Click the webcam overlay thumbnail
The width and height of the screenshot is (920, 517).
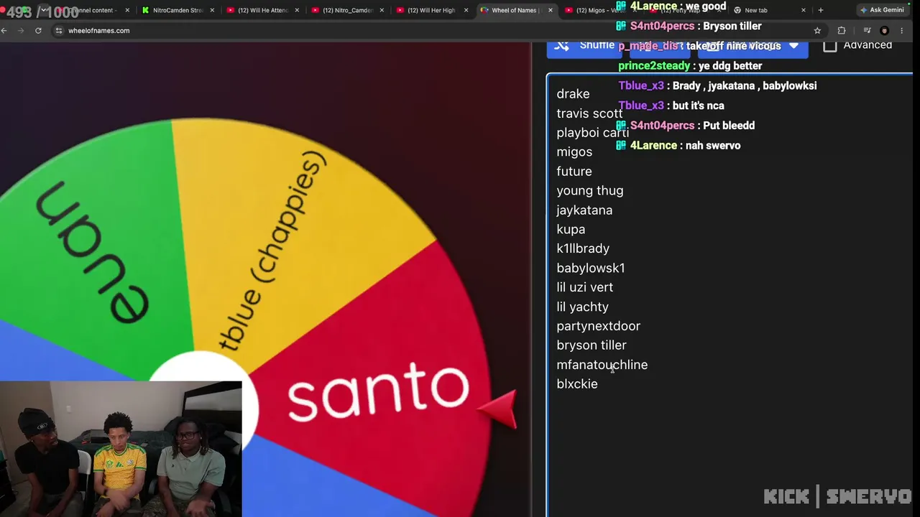tap(121, 449)
